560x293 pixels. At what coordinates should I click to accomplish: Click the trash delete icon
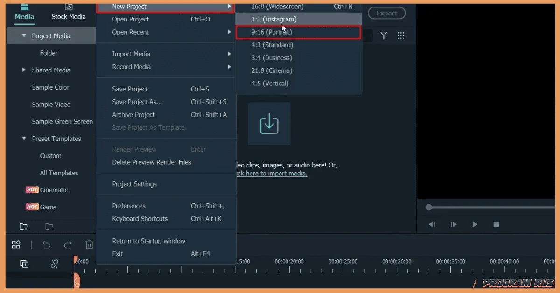tap(89, 244)
